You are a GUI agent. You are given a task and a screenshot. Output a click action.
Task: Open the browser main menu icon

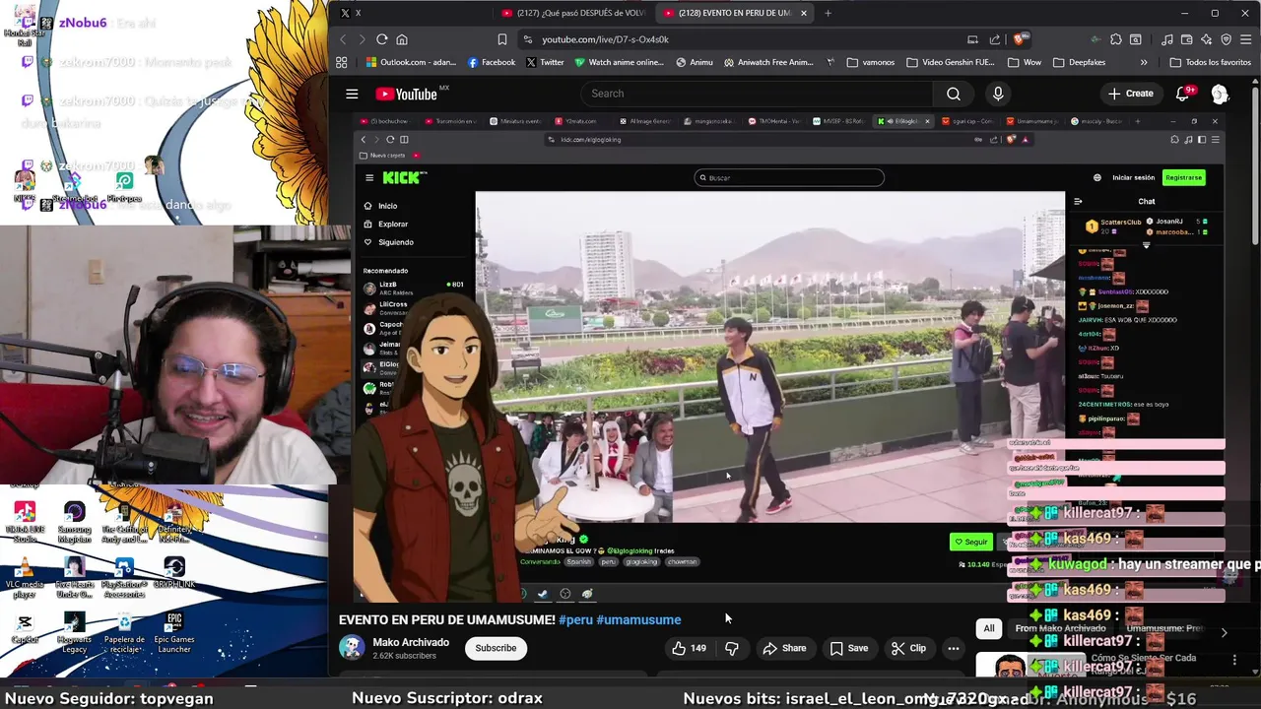click(1245, 39)
